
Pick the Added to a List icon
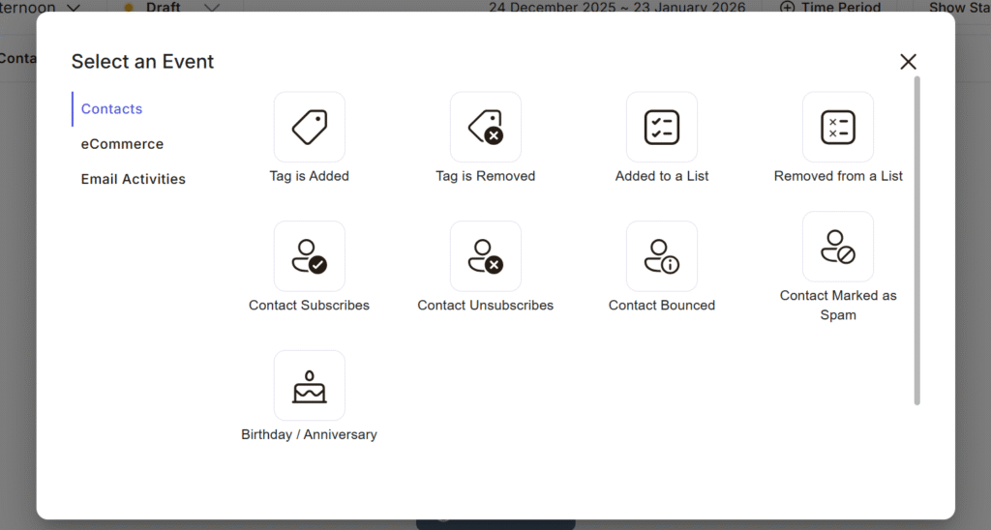[x=662, y=127]
